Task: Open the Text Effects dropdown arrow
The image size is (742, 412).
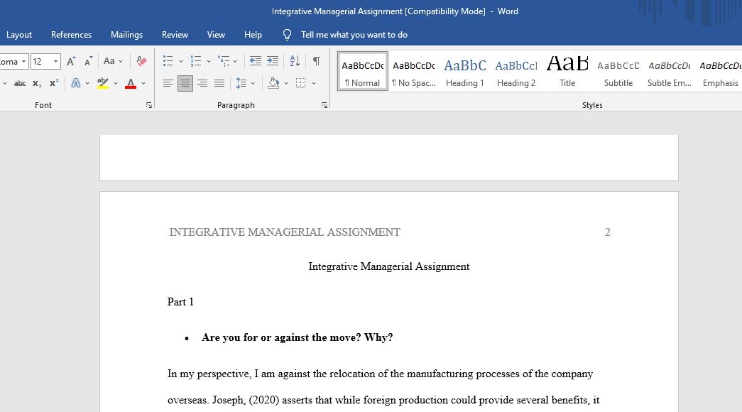Action: [87, 83]
